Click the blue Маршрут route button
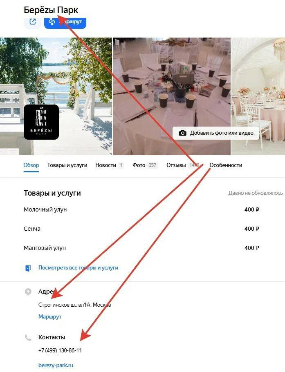This screenshot has width=285, height=372. 65,22
